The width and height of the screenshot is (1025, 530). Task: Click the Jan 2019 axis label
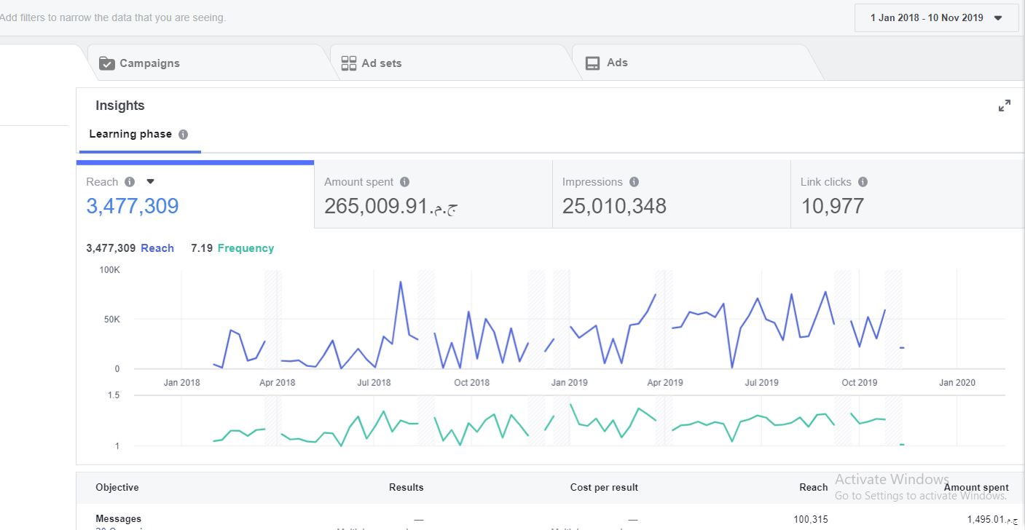coord(569,382)
